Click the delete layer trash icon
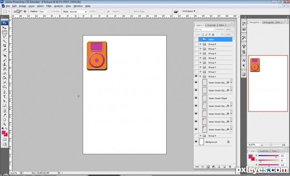290x176 pixels. click(x=230, y=167)
